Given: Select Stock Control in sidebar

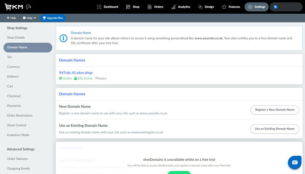Looking at the screenshot, I should coord(16,125).
